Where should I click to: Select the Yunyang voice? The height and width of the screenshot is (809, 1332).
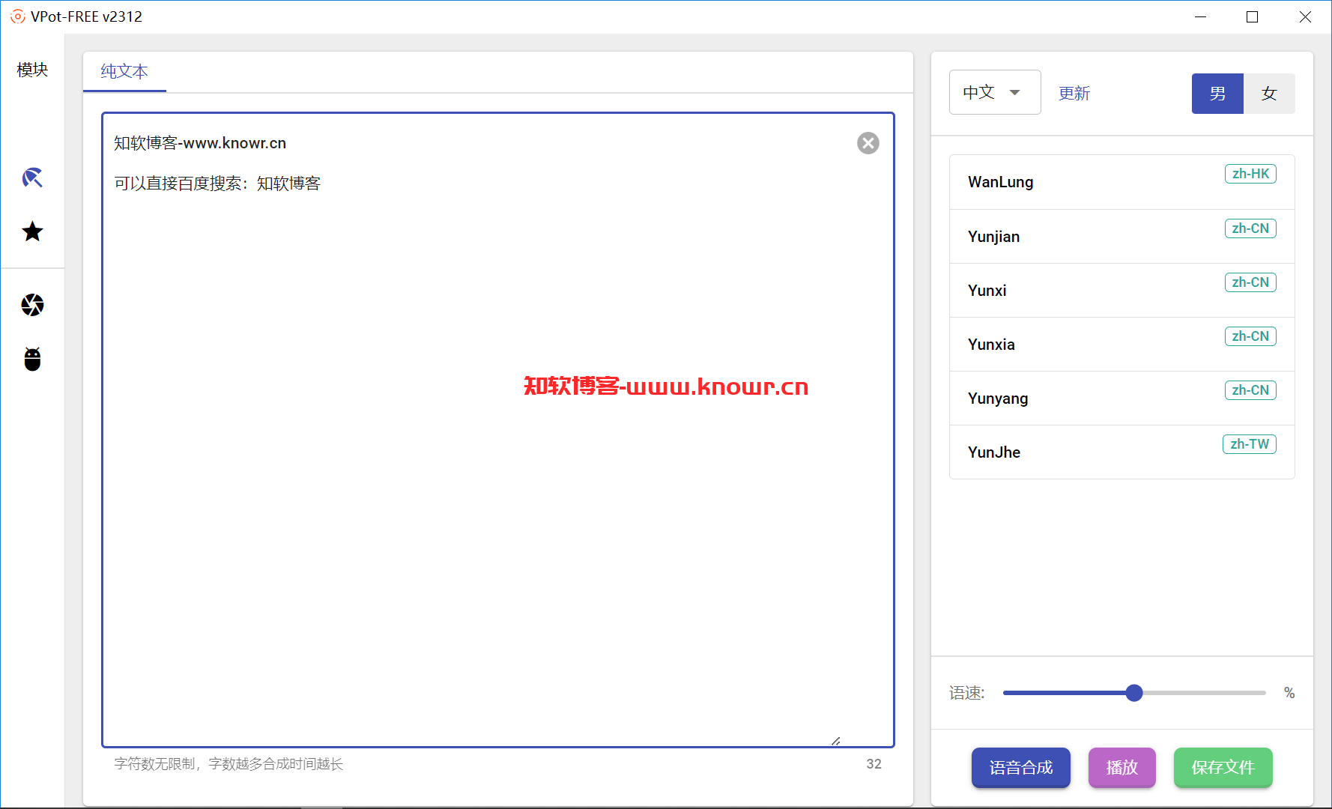coord(1122,399)
